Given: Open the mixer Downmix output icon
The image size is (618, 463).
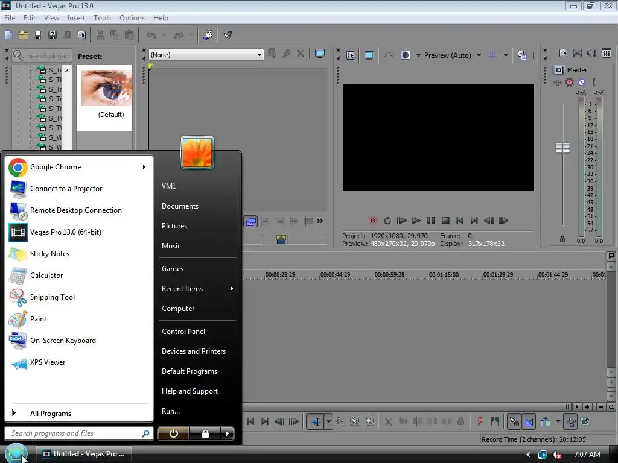Looking at the screenshot, I should coord(578,53).
